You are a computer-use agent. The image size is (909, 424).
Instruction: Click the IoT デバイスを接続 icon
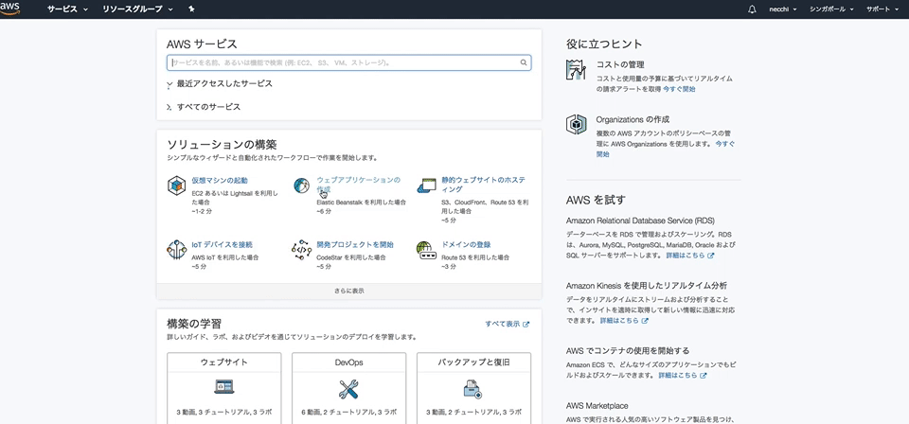tap(176, 250)
